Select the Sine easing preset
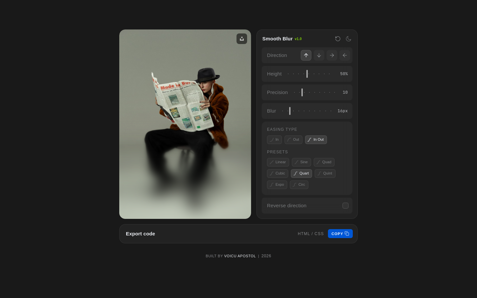 (301, 162)
